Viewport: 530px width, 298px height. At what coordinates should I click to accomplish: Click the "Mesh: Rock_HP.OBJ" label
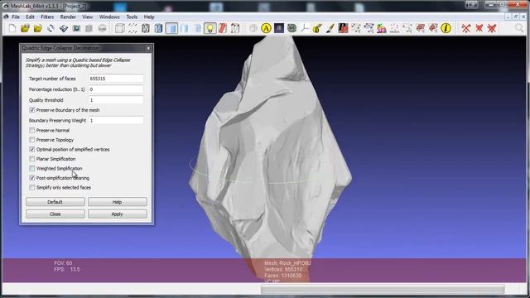(x=287, y=263)
